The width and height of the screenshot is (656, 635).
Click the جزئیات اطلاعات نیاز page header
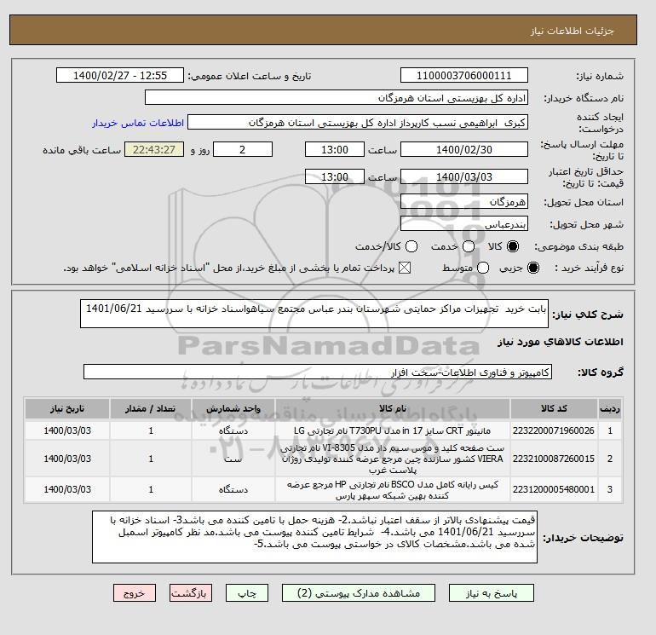[x=572, y=31]
